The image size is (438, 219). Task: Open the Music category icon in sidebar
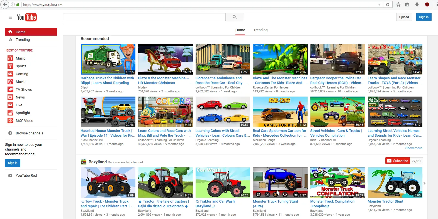10,58
